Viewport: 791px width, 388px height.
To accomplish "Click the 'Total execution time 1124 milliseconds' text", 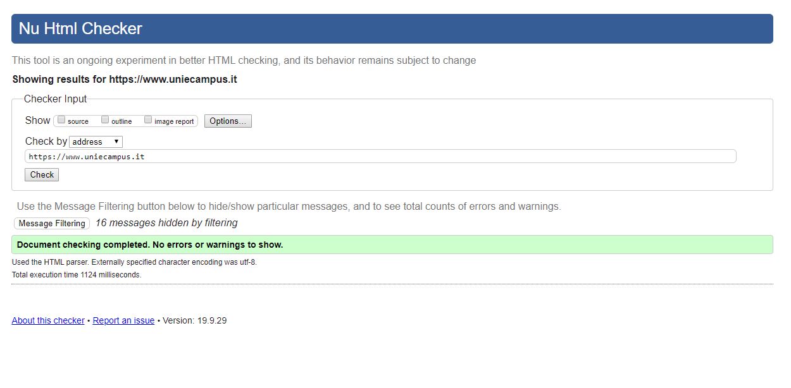I will point(77,275).
